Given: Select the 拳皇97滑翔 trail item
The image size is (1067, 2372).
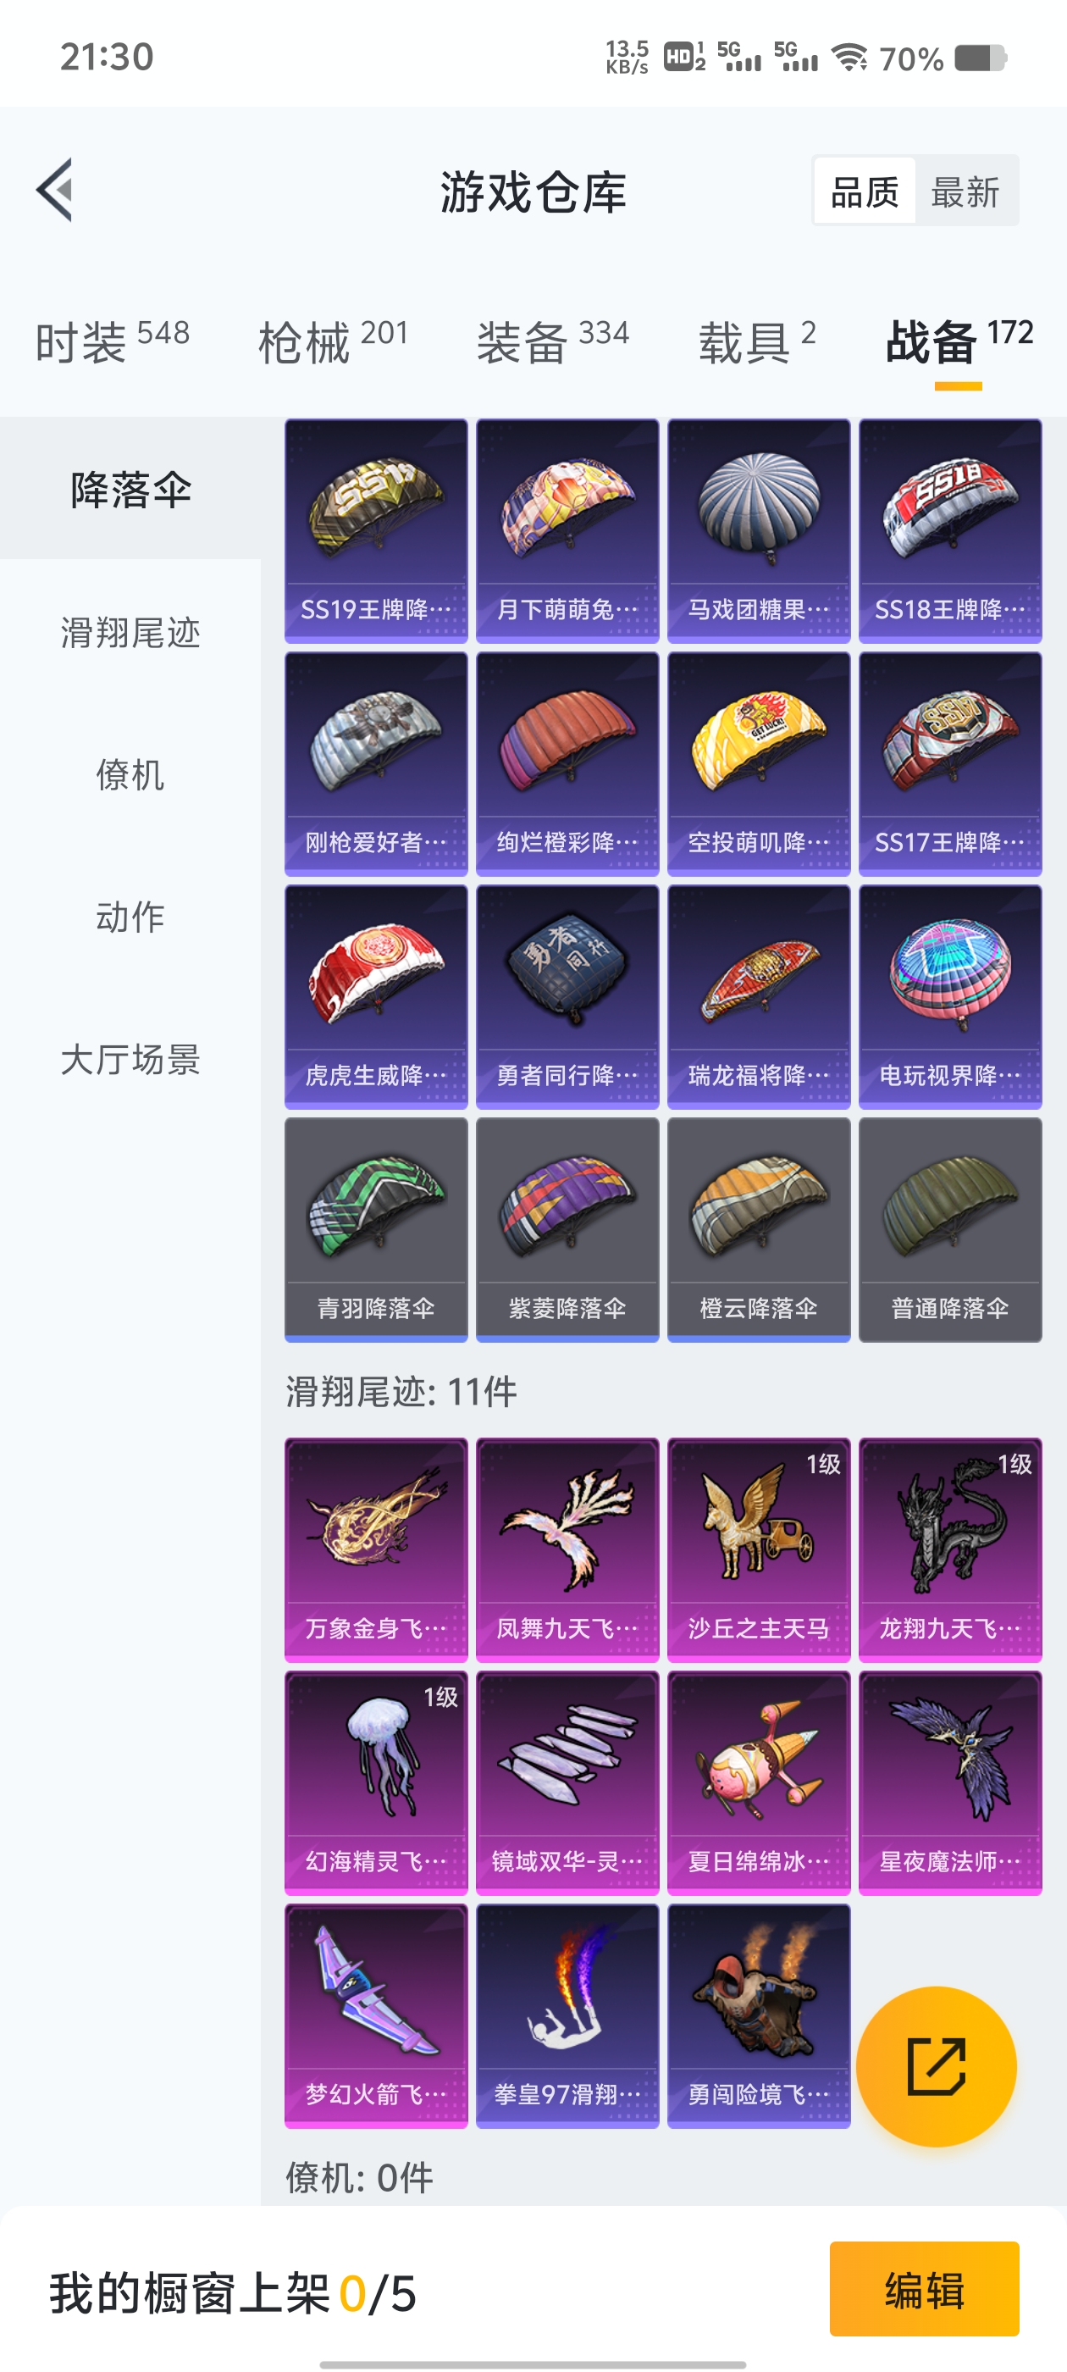Looking at the screenshot, I should point(567,2015).
